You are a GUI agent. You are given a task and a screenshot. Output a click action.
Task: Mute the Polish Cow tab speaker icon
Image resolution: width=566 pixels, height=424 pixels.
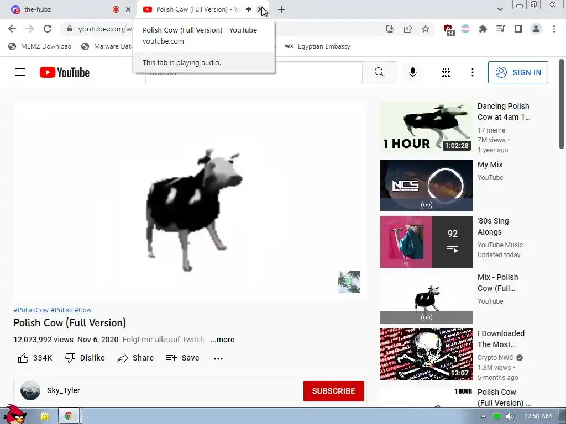tap(248, 9)
